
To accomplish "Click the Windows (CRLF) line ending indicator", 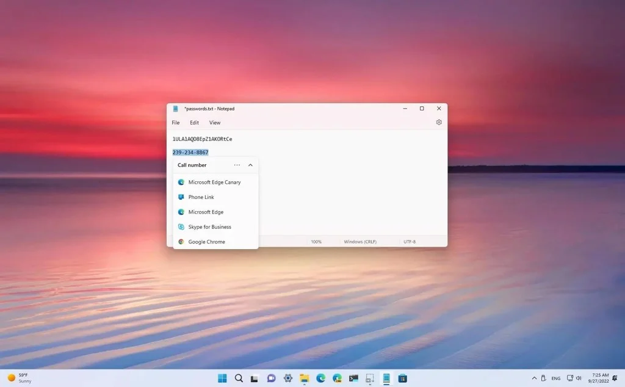I will pos(360,242).
